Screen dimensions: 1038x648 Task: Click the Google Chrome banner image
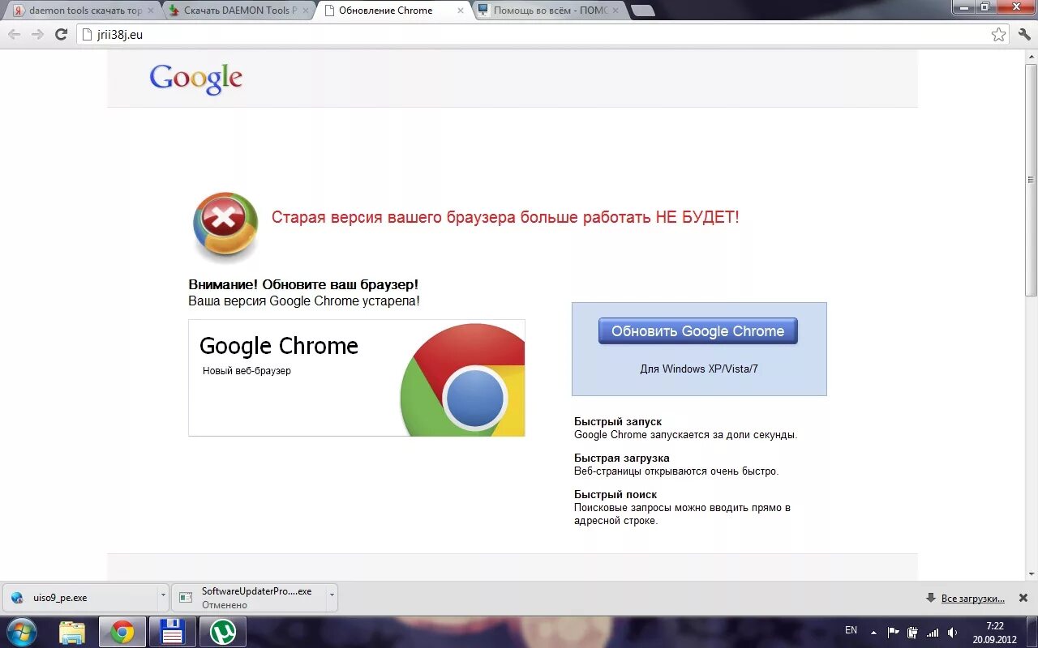tap(357, 377)
